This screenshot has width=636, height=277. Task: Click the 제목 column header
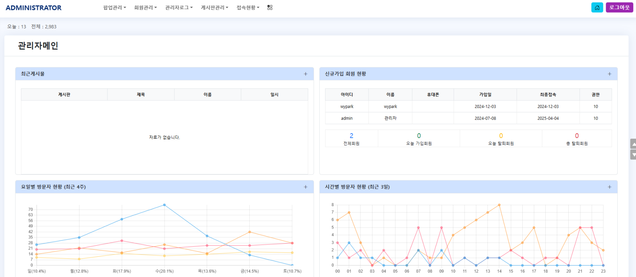tap(141, 95)
